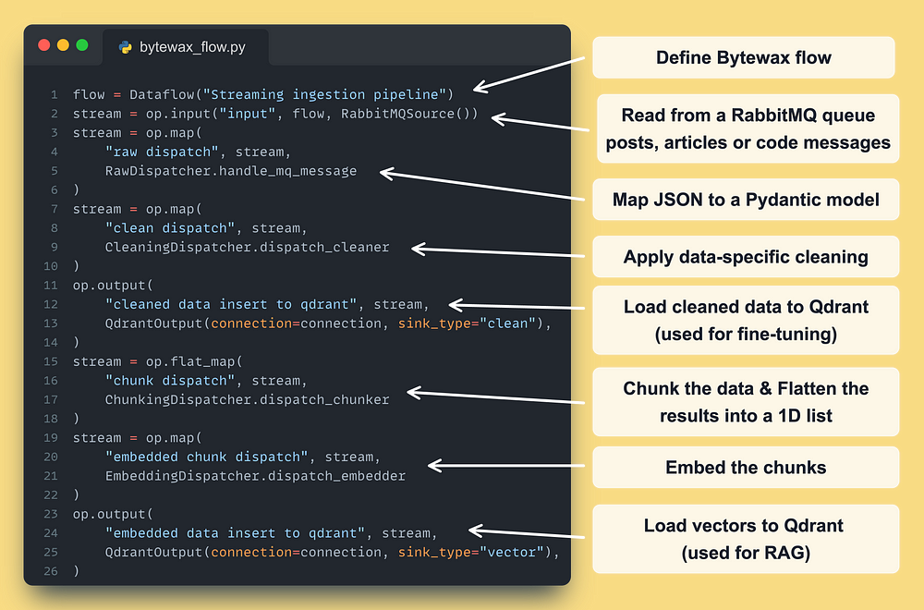Screen dimensions: 924x610
Task: Click the "chunk dispatch" string
Action: click(170, 381)
